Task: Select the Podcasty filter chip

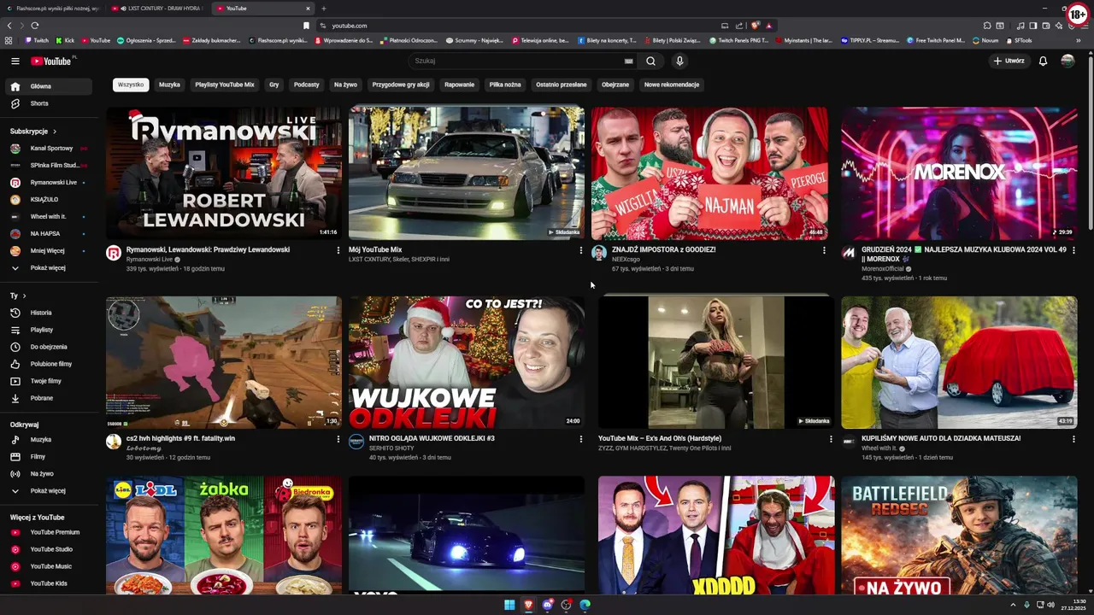Action: coord(306,85)
